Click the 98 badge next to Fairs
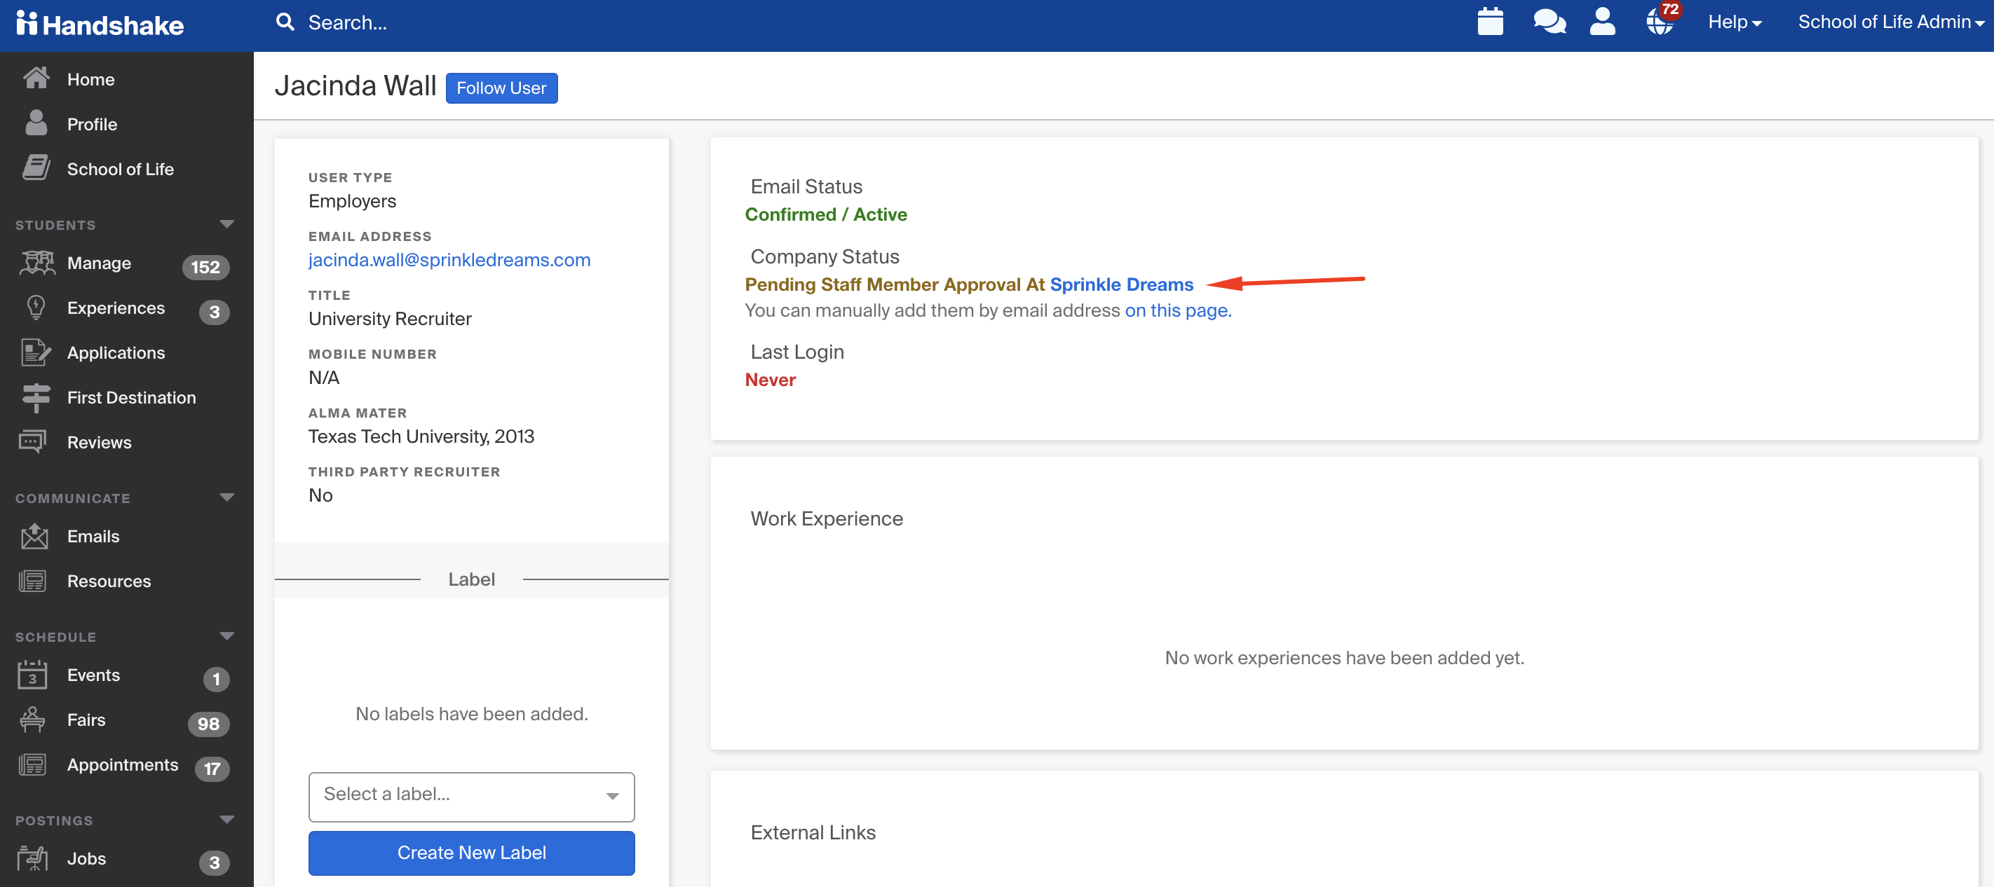Screen dimensions: 1994x887 pos(208,724)
